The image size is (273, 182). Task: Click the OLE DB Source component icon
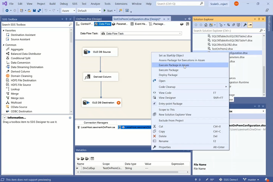(x=87, y=52)
